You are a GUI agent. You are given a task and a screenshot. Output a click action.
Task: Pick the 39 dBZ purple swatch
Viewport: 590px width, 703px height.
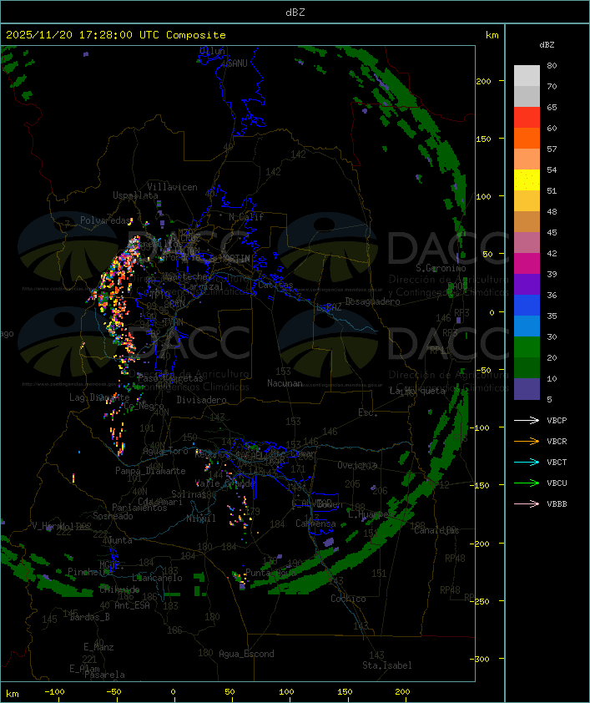coord(527,284)
